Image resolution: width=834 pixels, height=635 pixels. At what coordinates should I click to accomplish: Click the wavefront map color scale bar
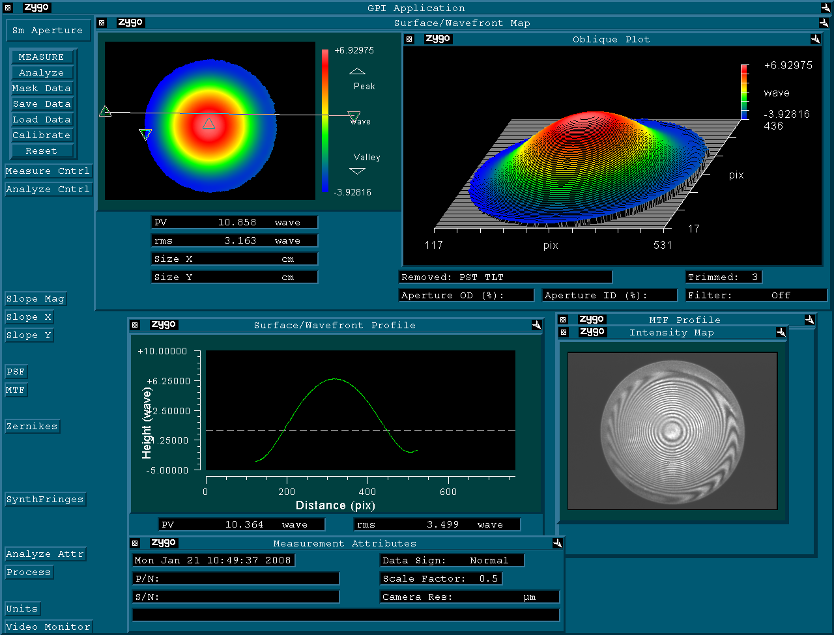pyautogui.click(x=324, y=120)
